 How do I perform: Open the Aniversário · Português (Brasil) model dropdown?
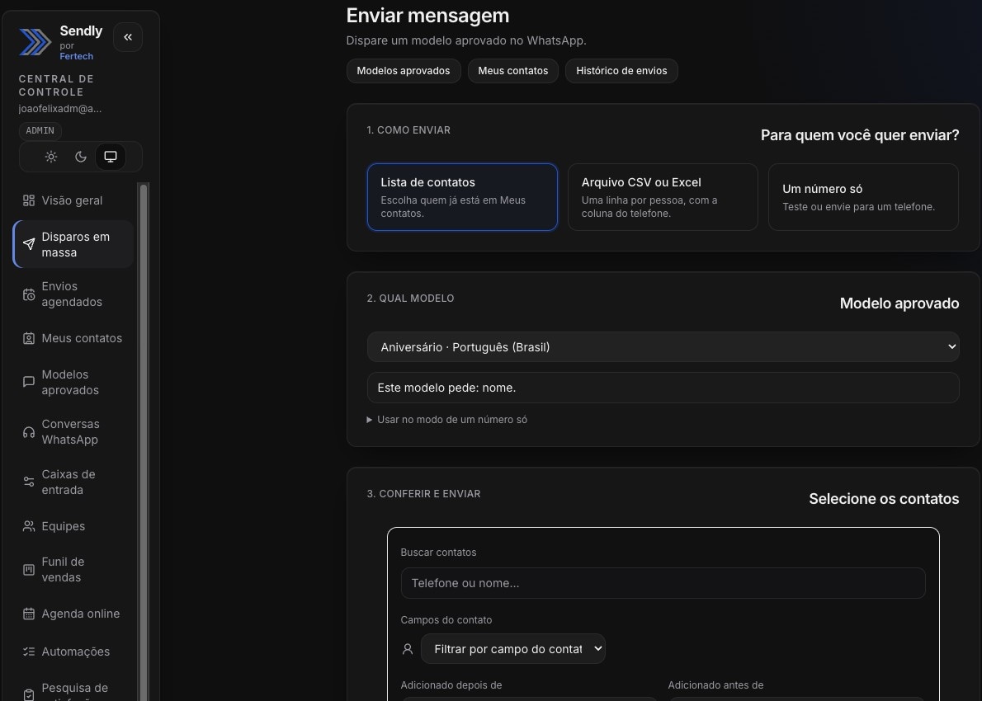[x=663, y=346]
